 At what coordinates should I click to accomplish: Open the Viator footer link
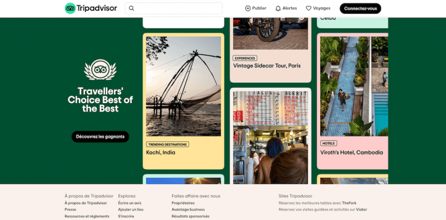point(361,210)
